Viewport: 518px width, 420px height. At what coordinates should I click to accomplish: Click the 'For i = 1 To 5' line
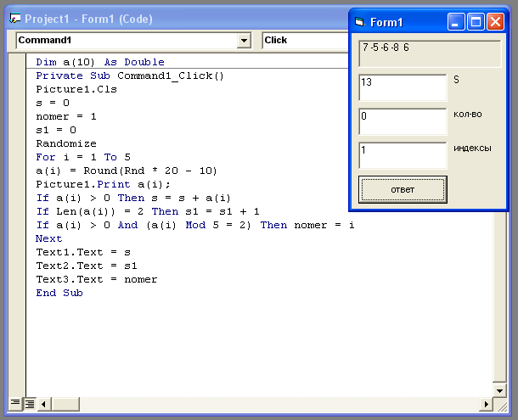83,157
